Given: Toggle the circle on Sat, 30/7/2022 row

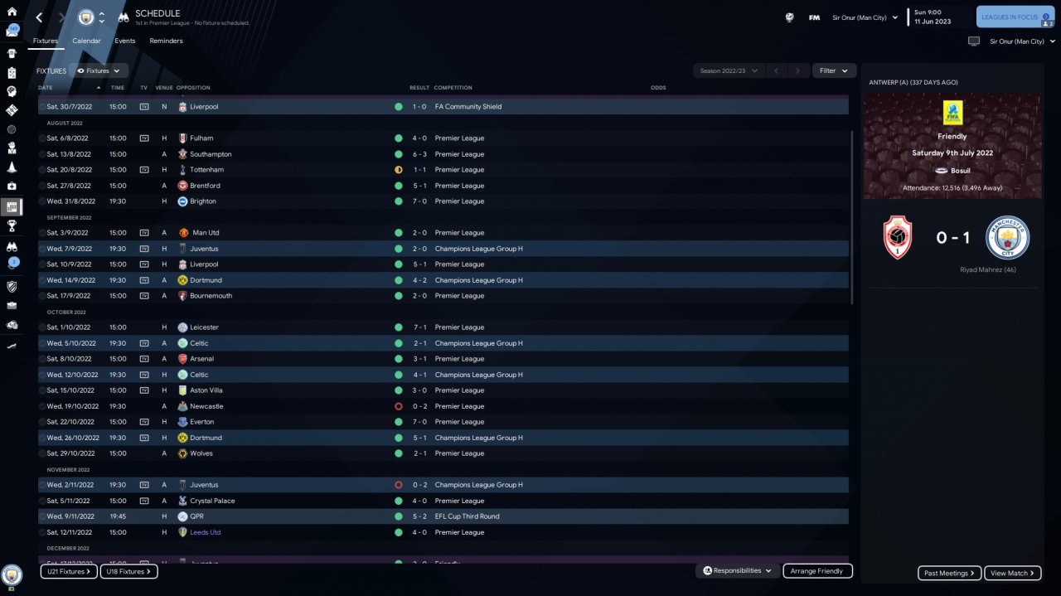Looking at the screenshot, I should tap(42, 107).
